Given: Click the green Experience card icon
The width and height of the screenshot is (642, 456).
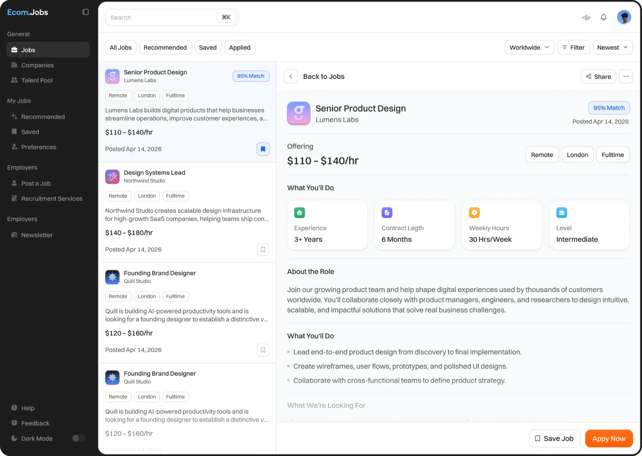Looking at the screenshot, I should (x=299, y=213).
